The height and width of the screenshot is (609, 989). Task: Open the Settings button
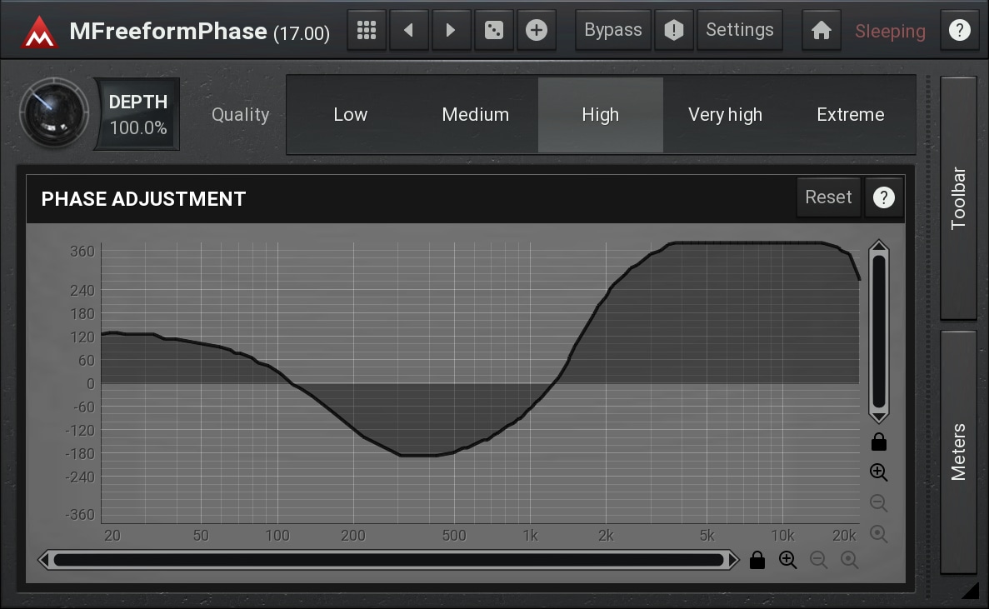(x=739, y=31)
